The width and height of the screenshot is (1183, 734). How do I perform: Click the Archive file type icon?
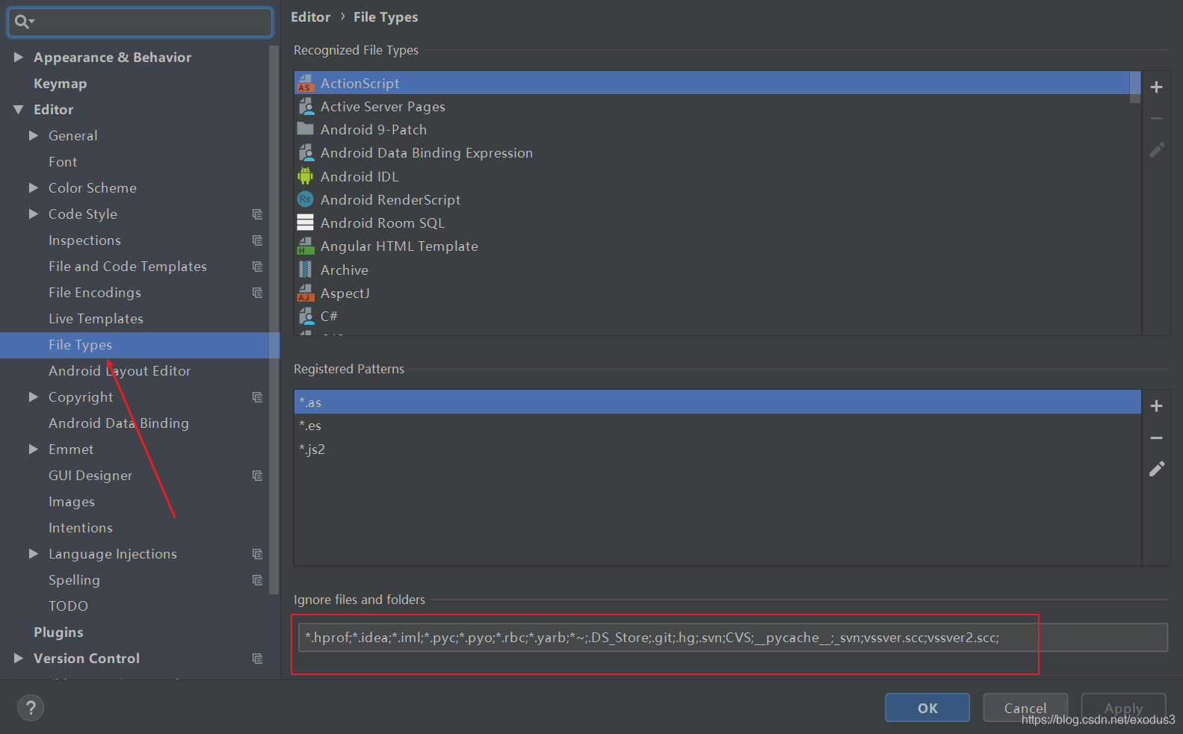tap(305, 270)
